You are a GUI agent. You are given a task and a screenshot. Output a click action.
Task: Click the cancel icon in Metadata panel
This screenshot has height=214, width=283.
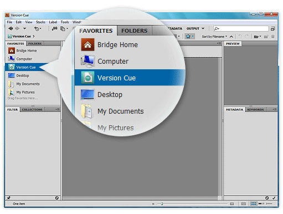click(x=267, y=198)
